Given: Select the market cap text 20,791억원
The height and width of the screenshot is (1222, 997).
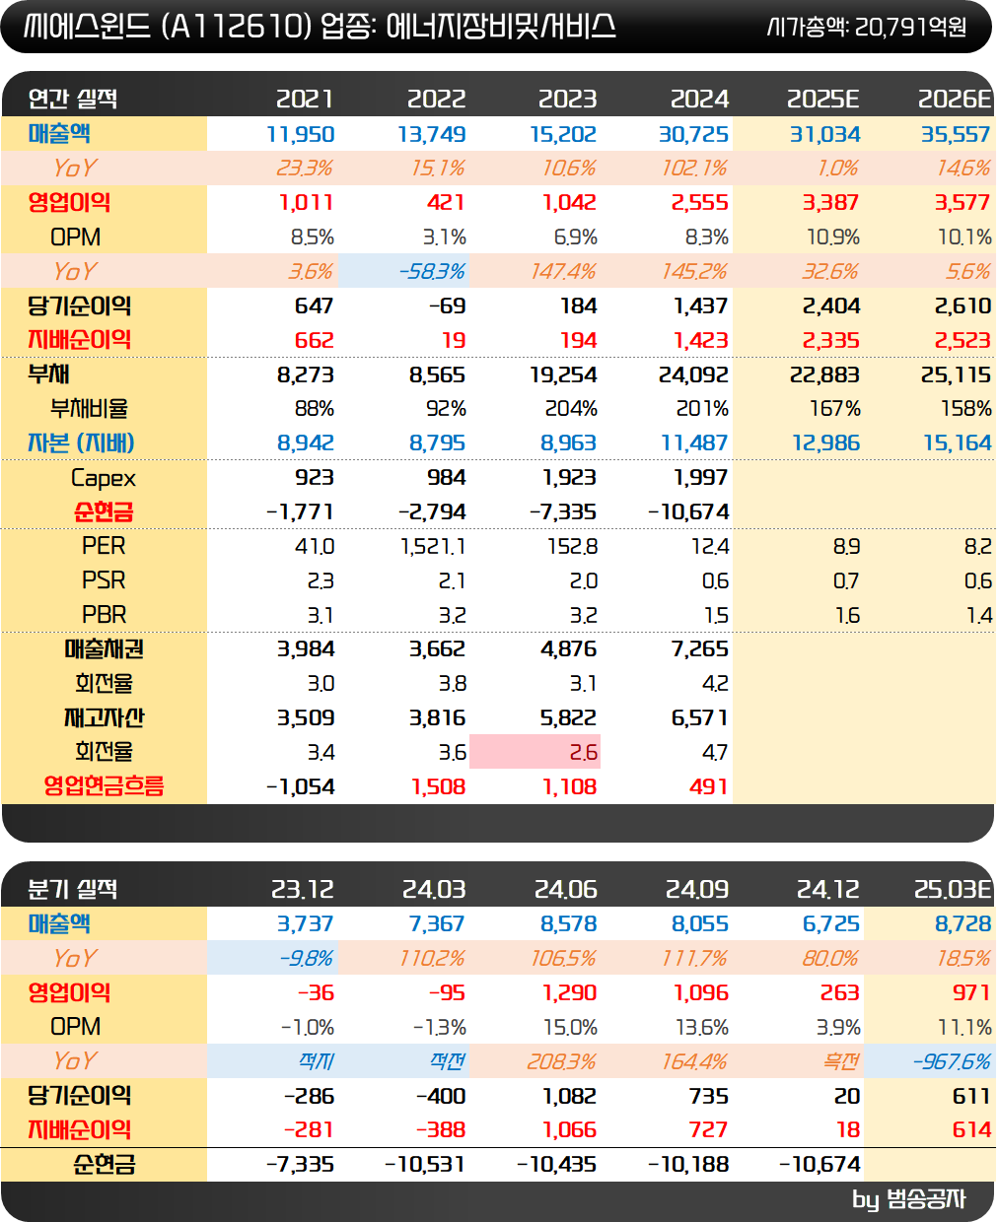Looking at the screenshot, I should 910,27.
